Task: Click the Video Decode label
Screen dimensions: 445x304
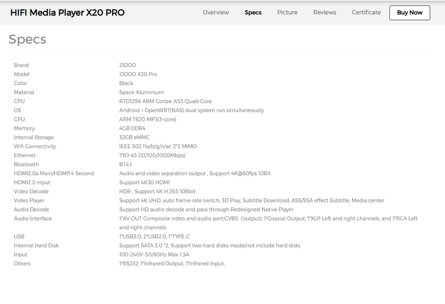Action: point(31,191)
